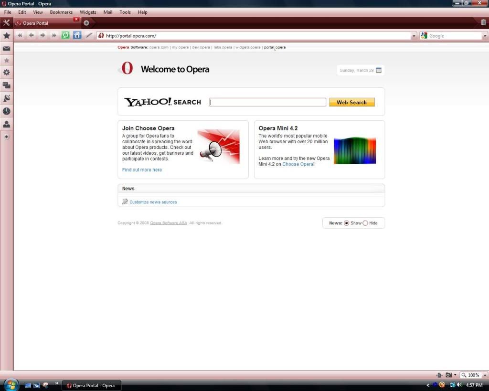
Task: Open the Mail menu
Action: point(107,12)
